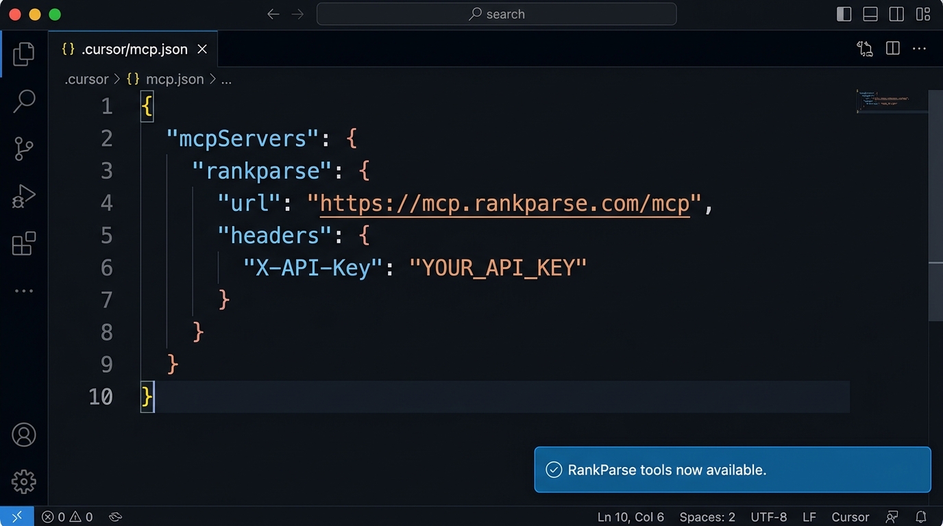Click Ln 10, Col 6 status item
943x526 pixels.
click(630, 517)
